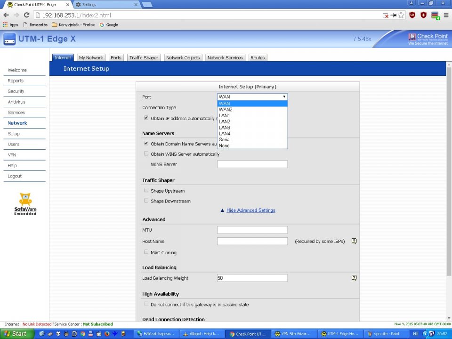Click the red shield plus extension icon
The height and width of the screenshot is (339, 452).
point(423,15)
